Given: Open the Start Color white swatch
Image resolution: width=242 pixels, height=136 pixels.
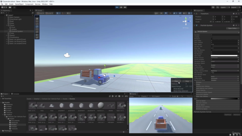Looking at the screenshot, I should (x=224, y=56).
